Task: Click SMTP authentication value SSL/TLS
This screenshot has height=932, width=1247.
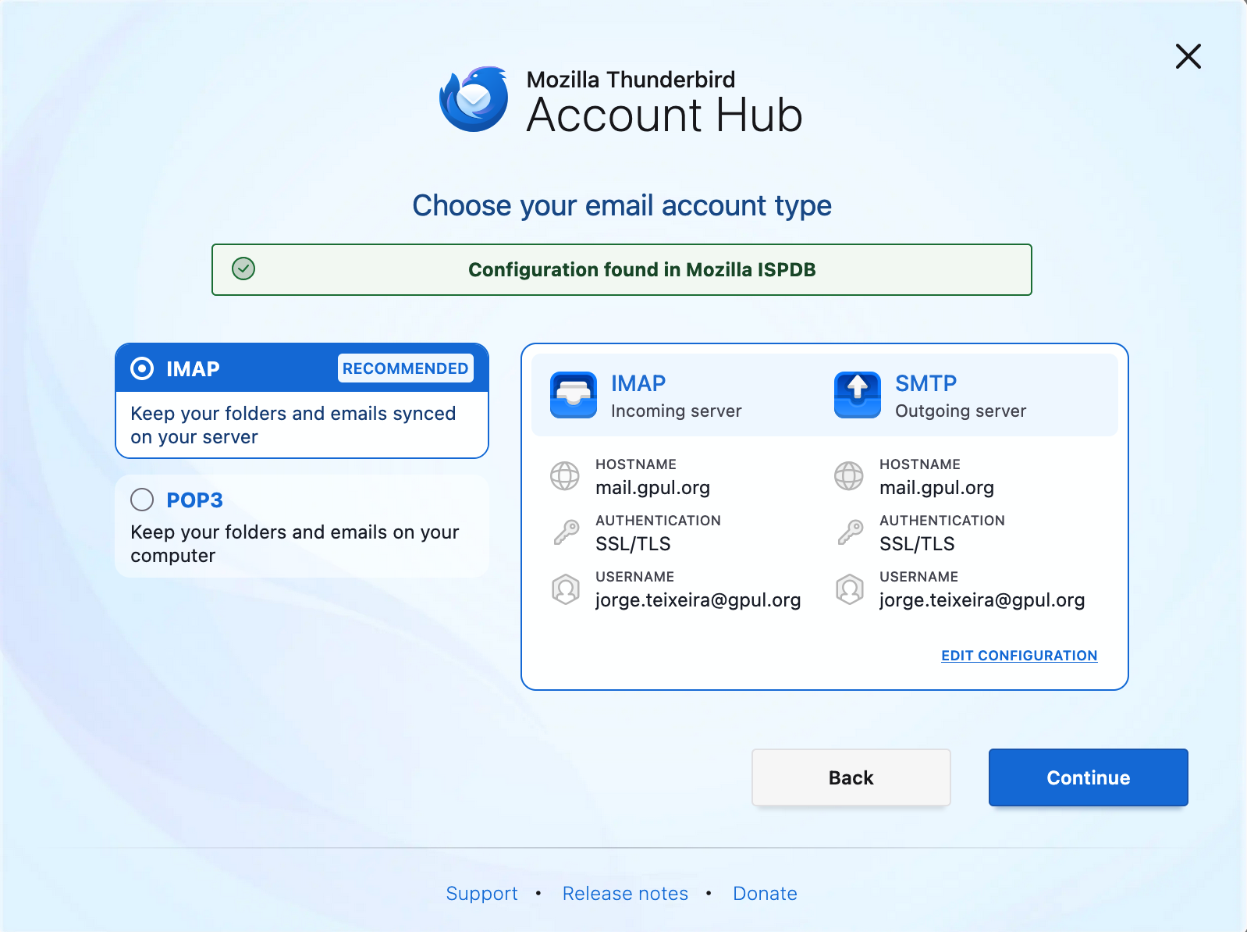Action: tap(917, 544)
